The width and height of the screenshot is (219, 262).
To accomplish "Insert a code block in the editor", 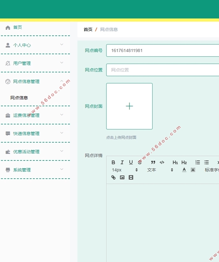I will pyautogui.click(x=162, y=162).
